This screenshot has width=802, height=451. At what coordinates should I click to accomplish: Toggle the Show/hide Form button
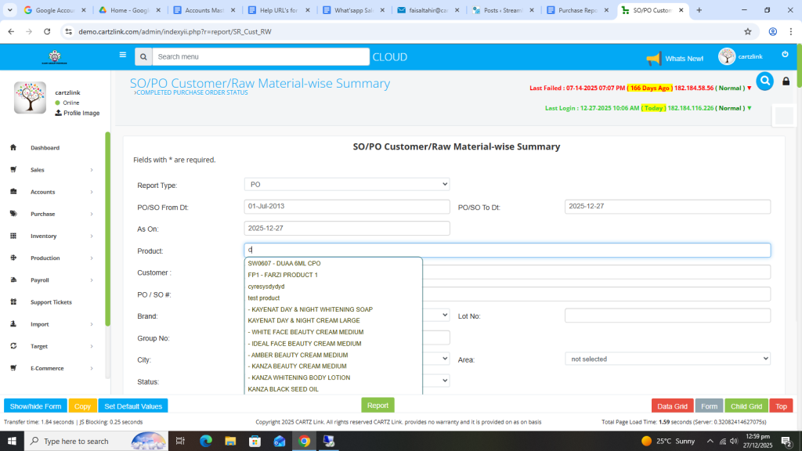[x=35, y=406]
